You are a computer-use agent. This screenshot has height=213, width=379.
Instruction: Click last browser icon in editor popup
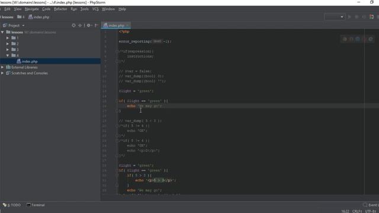pos(371,39)
